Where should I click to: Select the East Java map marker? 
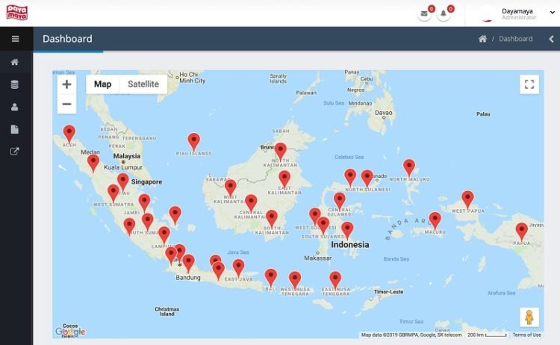238,270
